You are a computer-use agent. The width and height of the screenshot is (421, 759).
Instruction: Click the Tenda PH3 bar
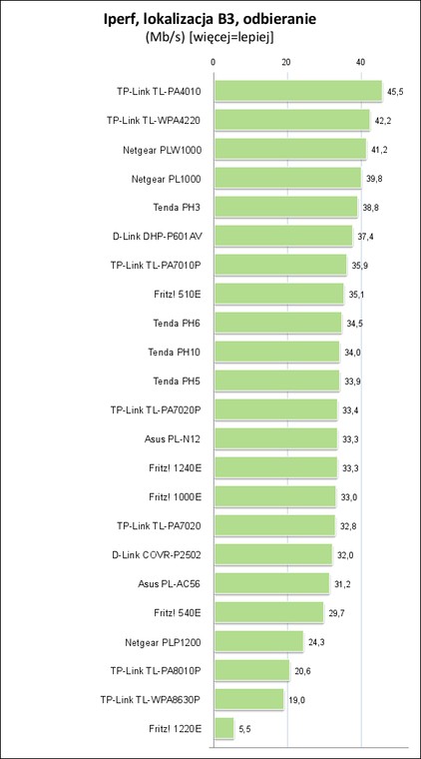coord(285,207)
